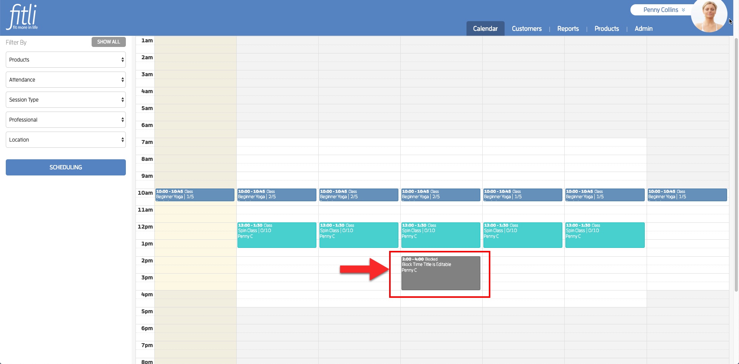Click the fitli logo
The image size is (739, 364).
pyautogui.click(x=23, y=17)
